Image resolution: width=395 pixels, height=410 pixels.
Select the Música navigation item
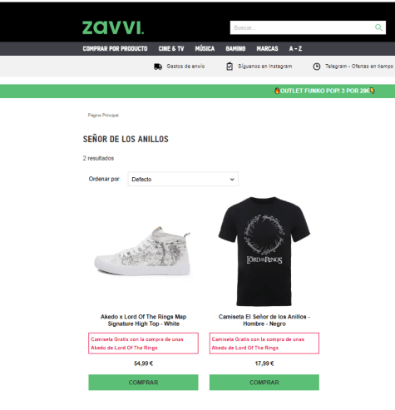tap(205, 49)
